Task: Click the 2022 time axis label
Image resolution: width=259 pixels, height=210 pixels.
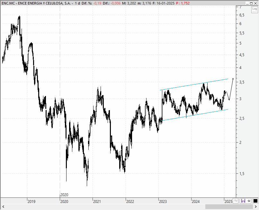Action: (x=130, y=202)
